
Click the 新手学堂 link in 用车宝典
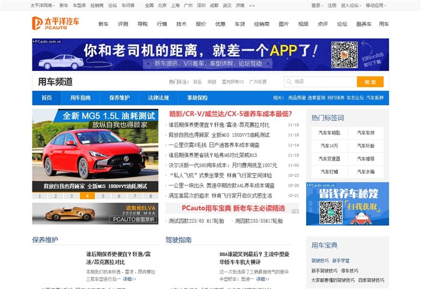pyautogui.click(x=341, y=261)
